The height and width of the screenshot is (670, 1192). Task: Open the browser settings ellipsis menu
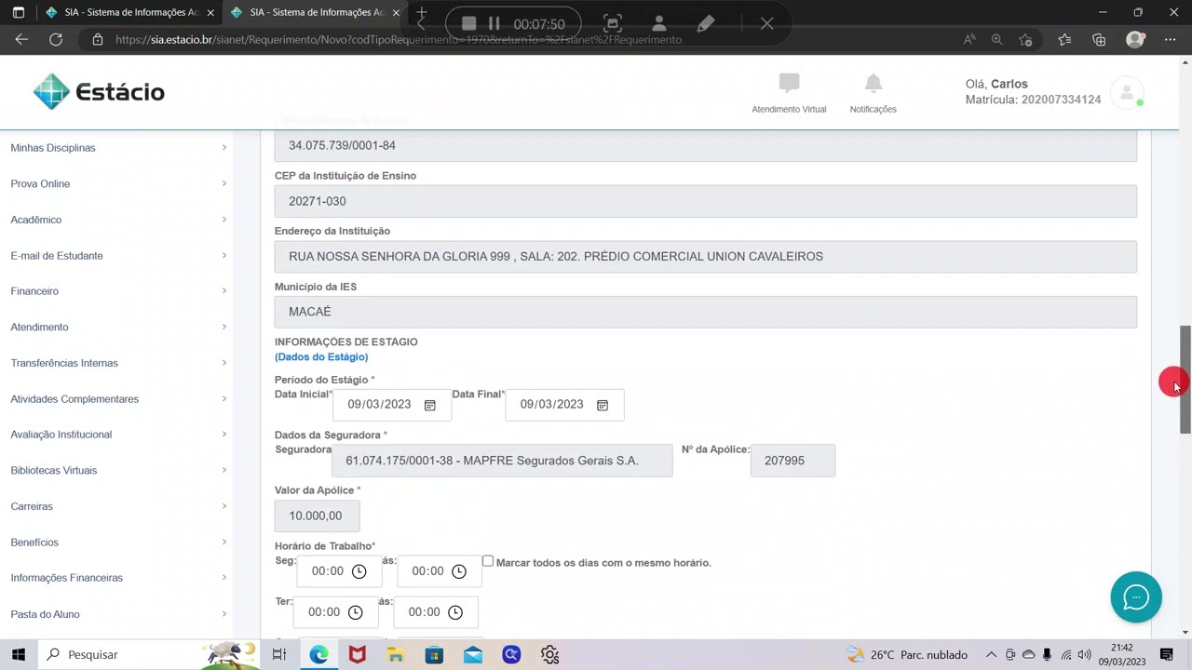click(1170, 39)
